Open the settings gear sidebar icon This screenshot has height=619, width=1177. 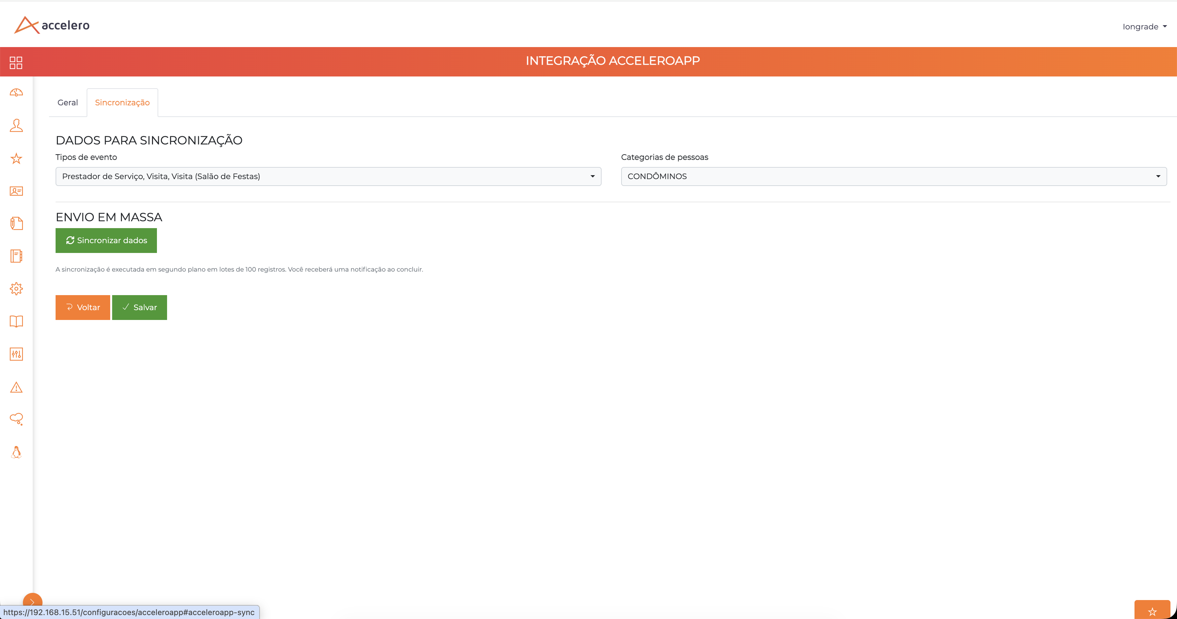coord(16,289)
